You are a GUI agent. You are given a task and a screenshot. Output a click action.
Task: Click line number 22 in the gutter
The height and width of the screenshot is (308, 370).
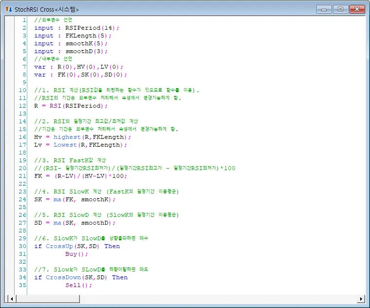(x=22, y=184)
